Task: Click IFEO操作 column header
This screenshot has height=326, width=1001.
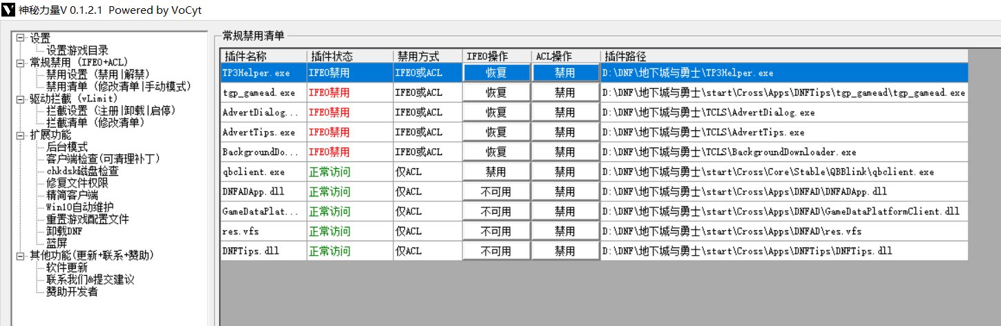Action: (x=497, y=56)
